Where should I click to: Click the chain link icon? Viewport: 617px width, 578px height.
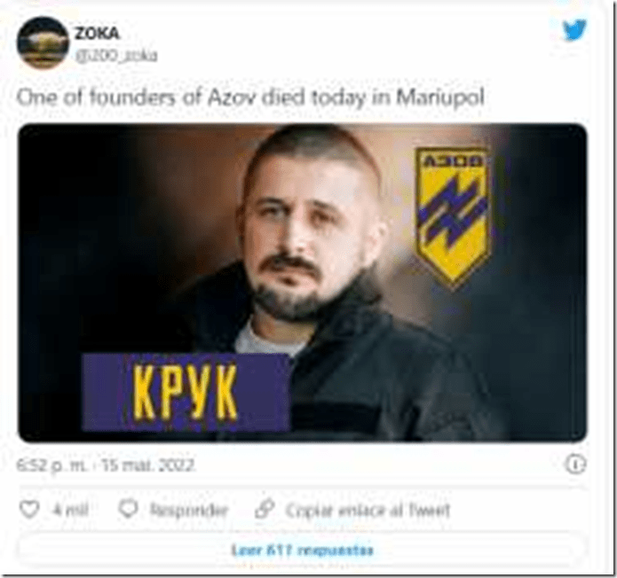[265, 509]
